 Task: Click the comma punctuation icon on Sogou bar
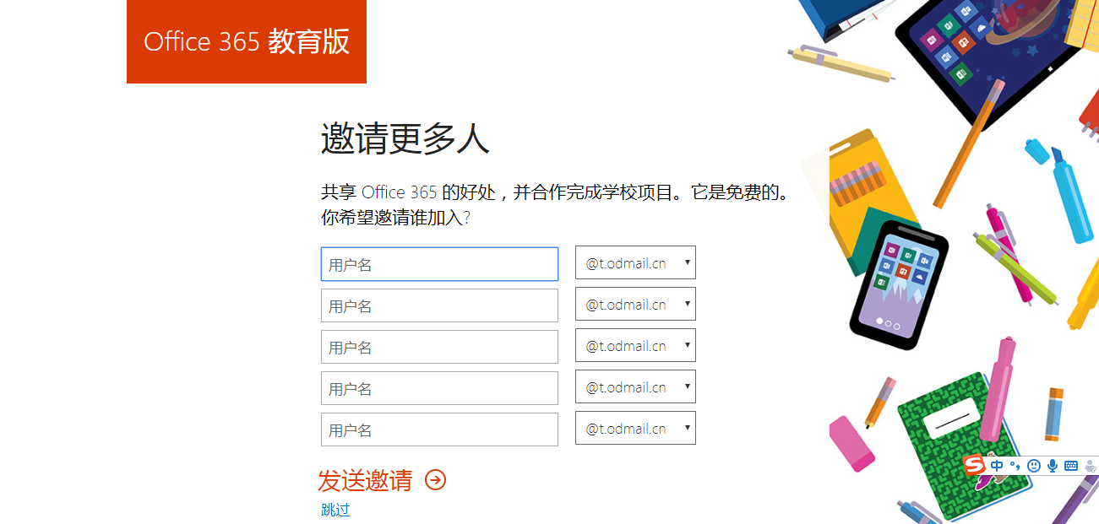pyautogui.click(x=1014, y=465)
